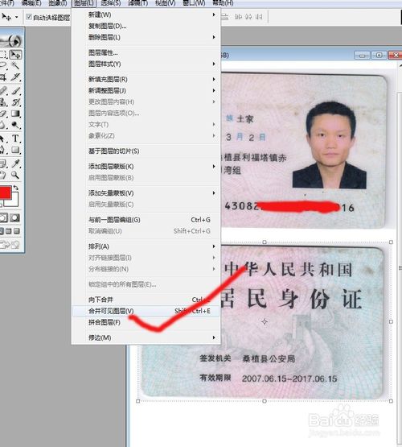Select the Rectangular Marquee tool
Viewport: 402px width, 447px height.
pos(3,55)
